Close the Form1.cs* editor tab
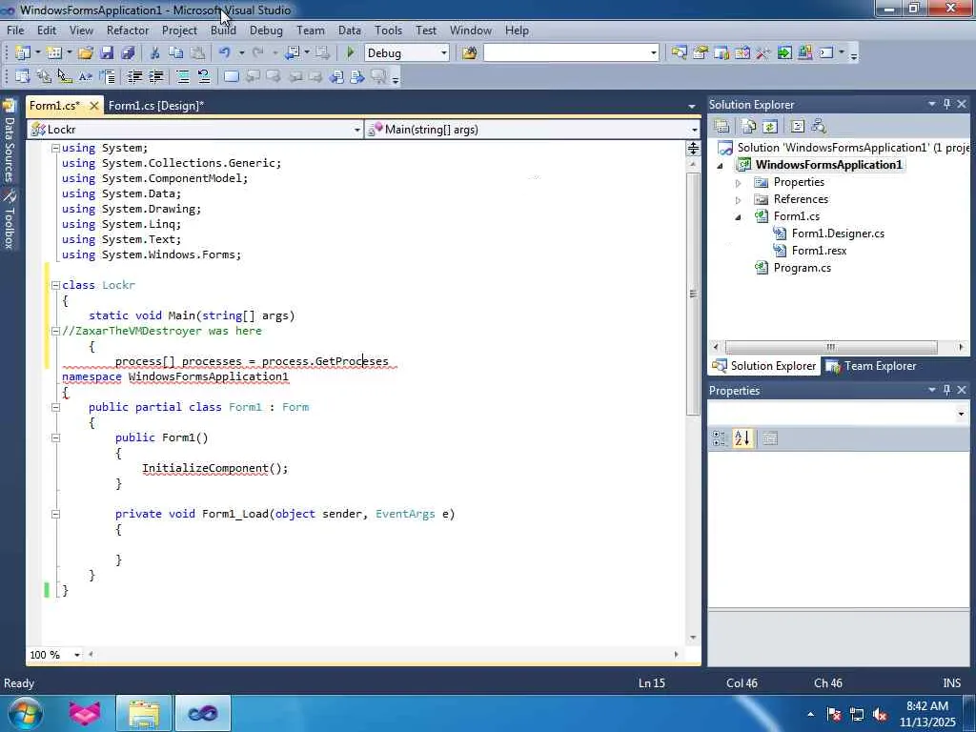Screen dimensions: 976x732 94,106
